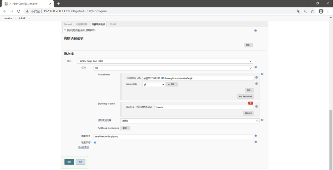Open the zoom icon in address bar
The width and height of the screenshot is (333, 170).
305,11
